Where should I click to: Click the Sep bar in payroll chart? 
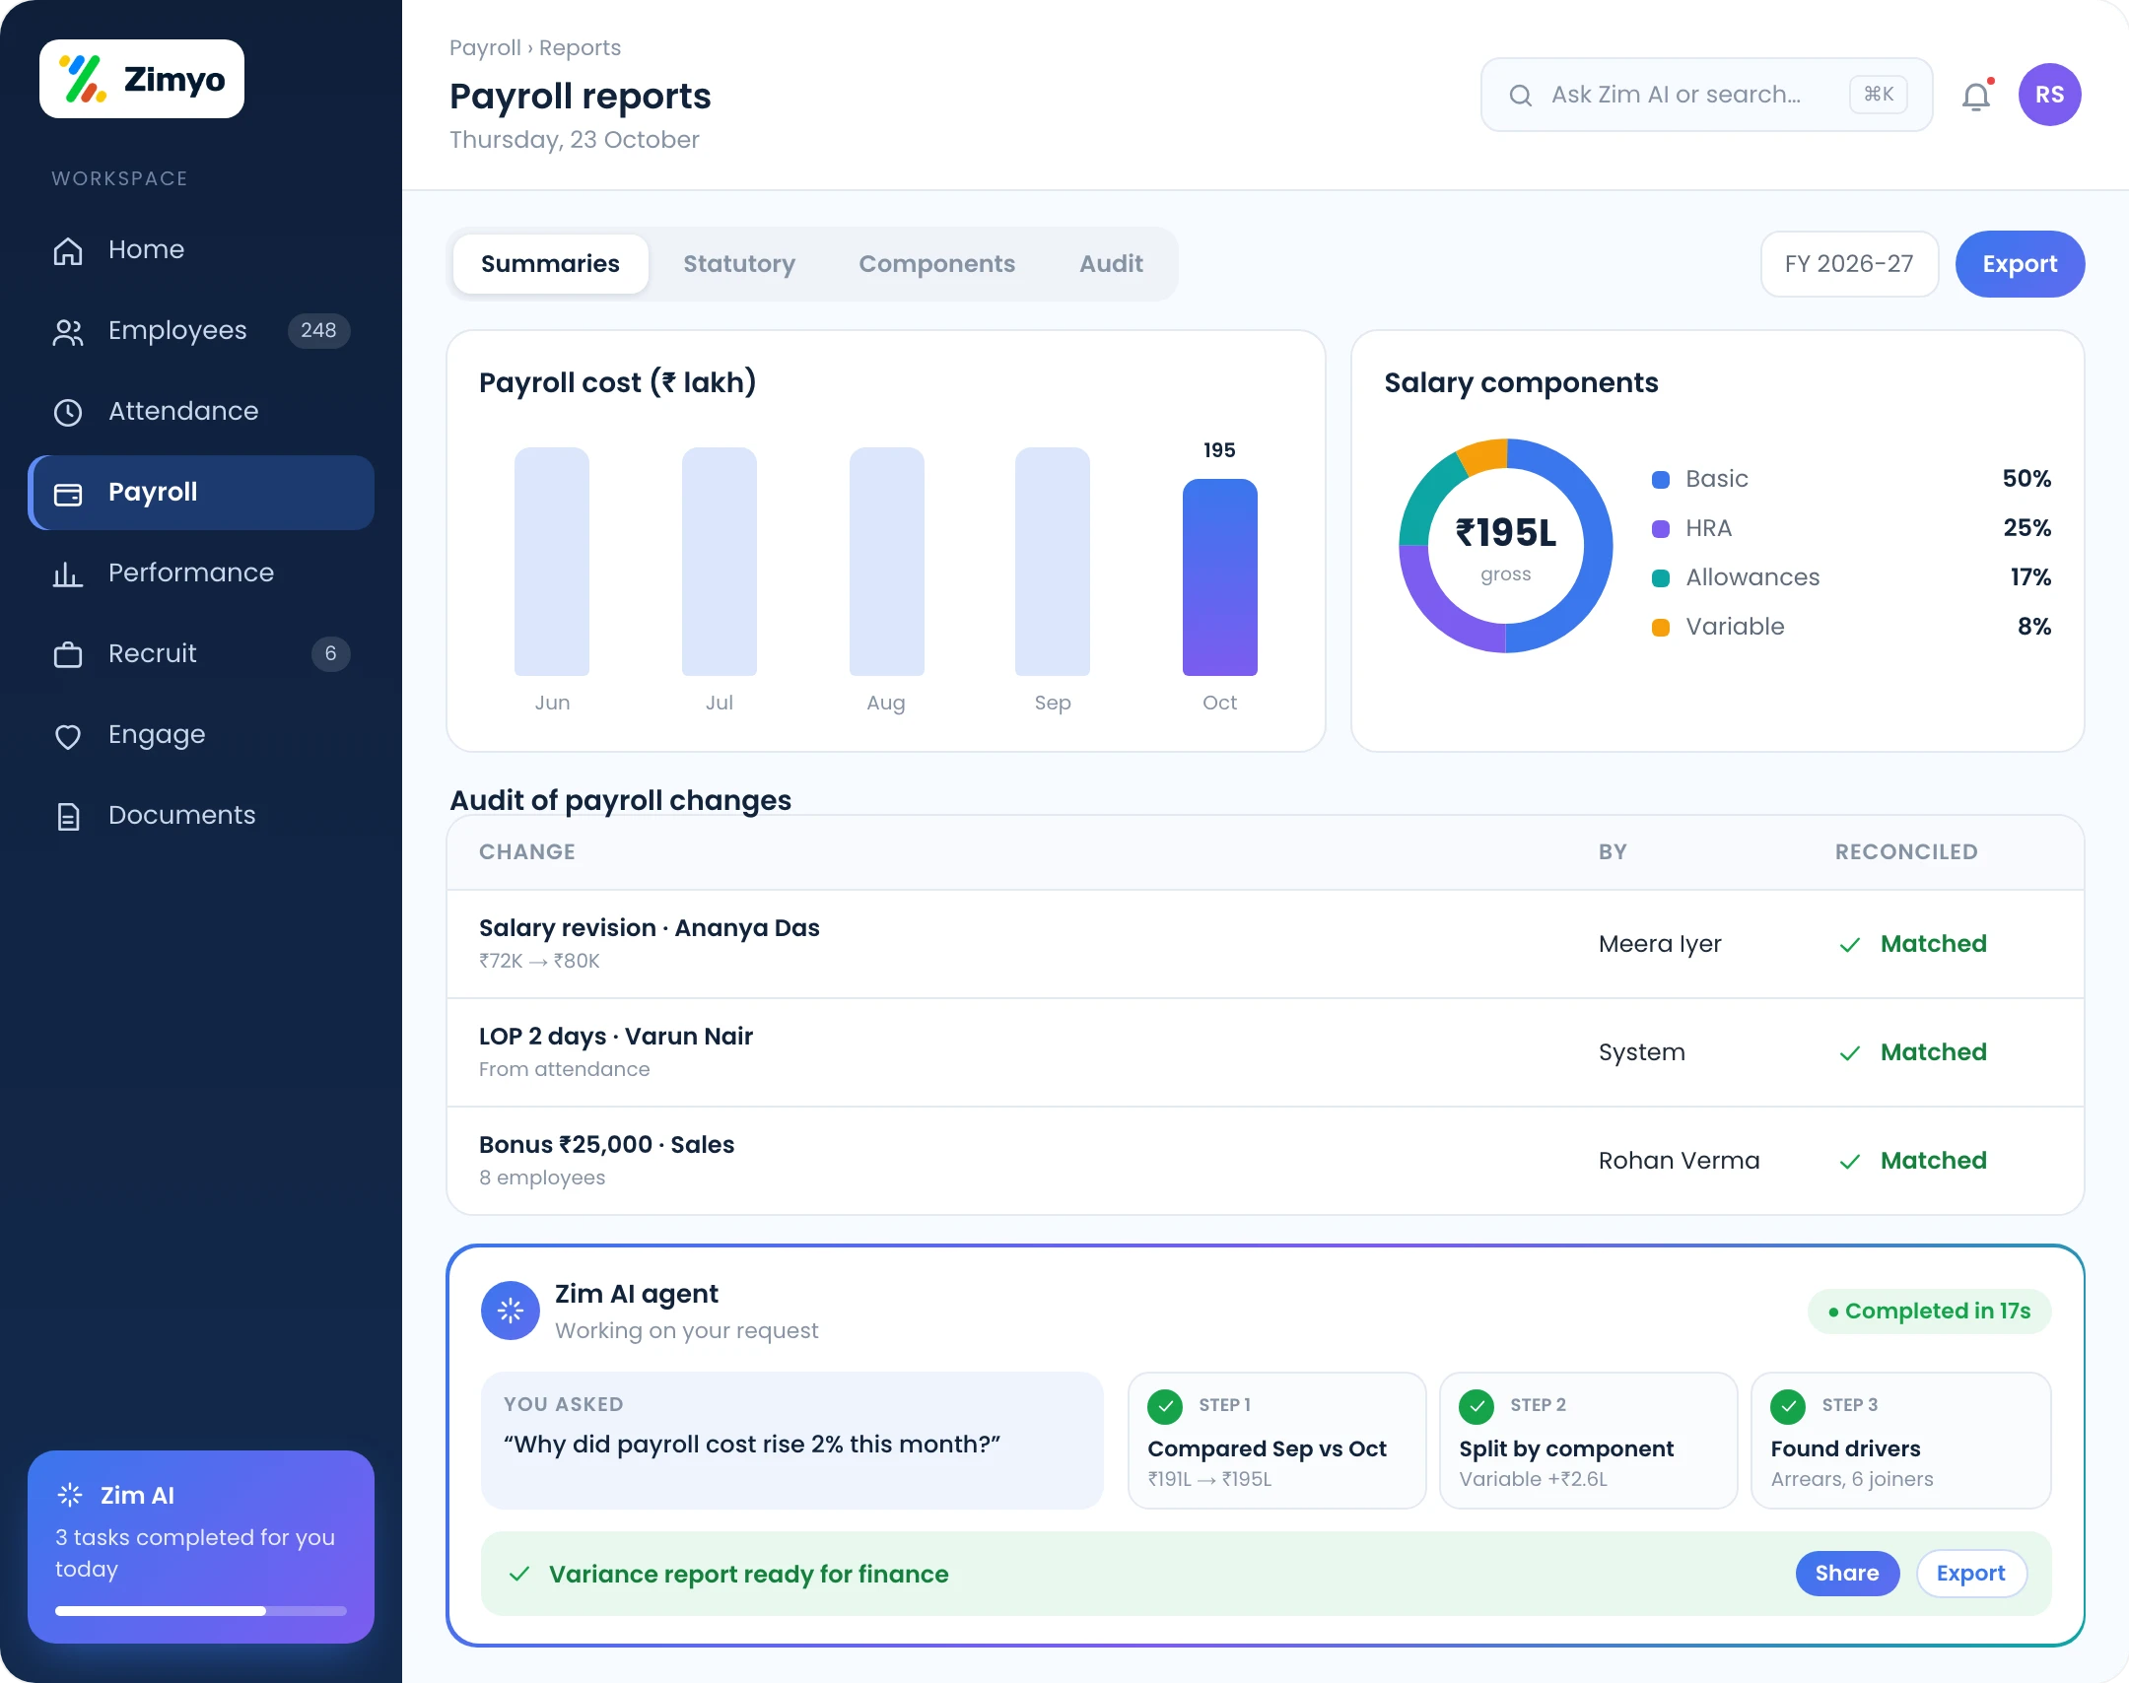point(1053,562)
